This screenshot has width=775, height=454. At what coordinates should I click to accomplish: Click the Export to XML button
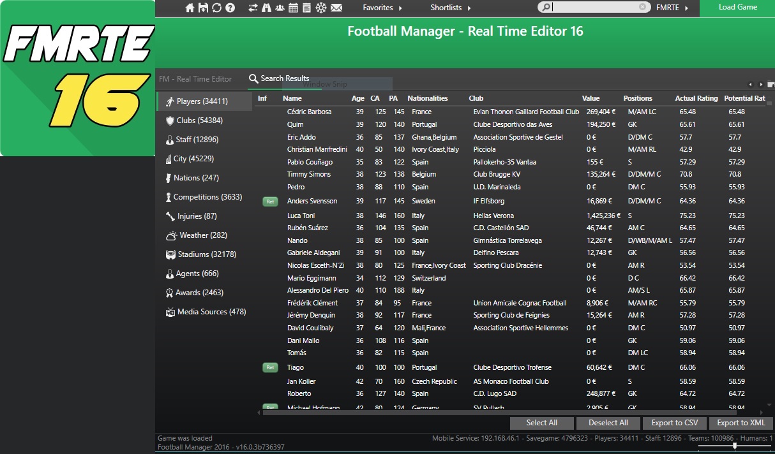(x=741, y=423)
